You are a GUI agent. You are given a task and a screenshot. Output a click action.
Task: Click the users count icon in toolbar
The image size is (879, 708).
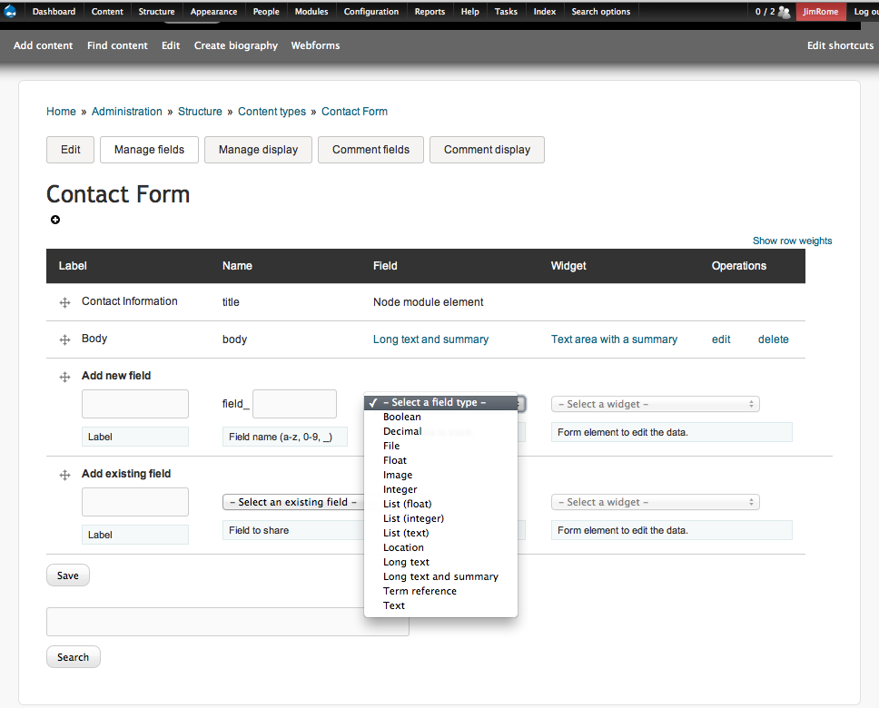point(784,12)
